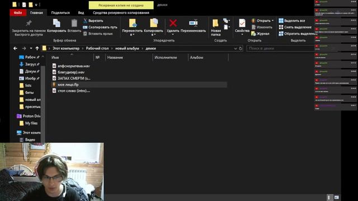The width and height of the screenshot is (358, 201).
Task: Open Загрузки in Quick access
Action: point(30,64)
